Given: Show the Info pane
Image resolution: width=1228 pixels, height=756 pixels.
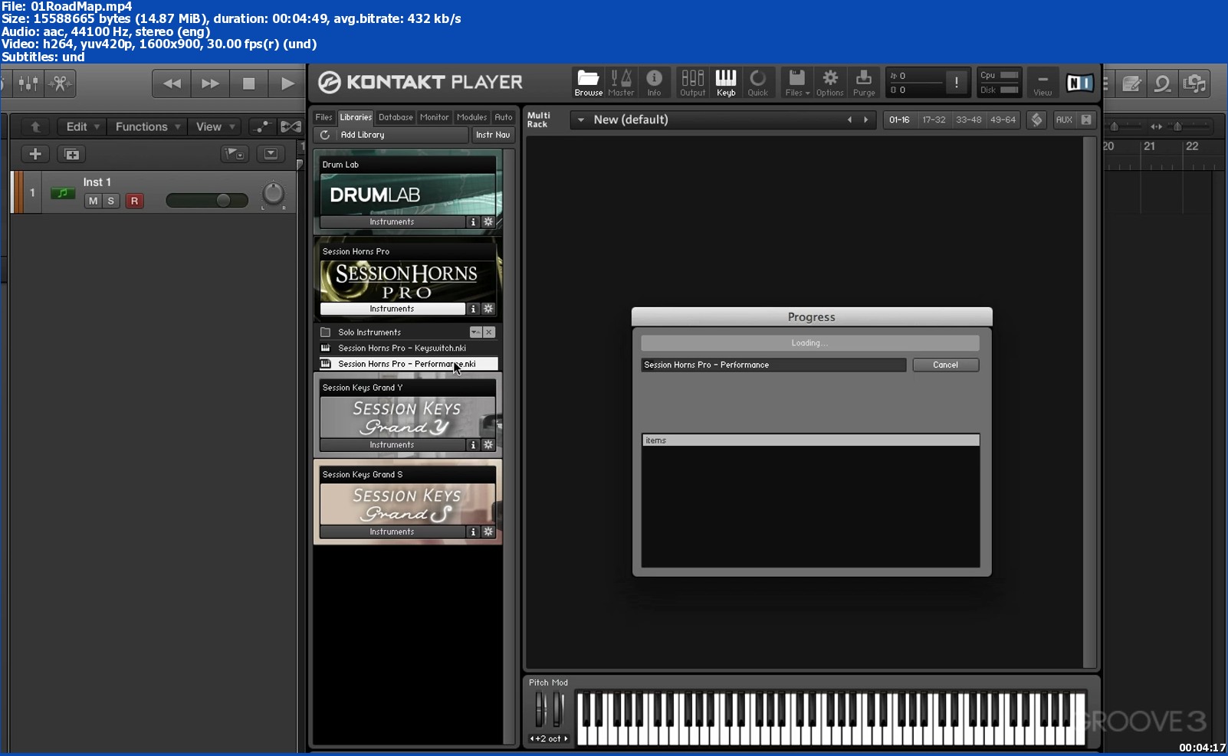Looking at the screenshot, I should [654, 83].
